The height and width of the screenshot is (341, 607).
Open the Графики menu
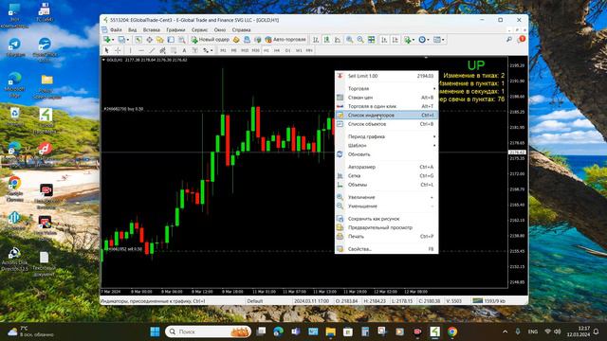click(x=175, y=29)
